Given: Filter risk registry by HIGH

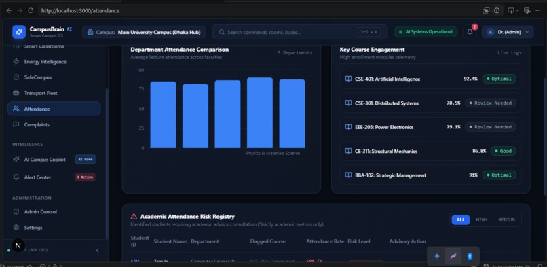Looking at the screenshot, I should tap(481, 220).
